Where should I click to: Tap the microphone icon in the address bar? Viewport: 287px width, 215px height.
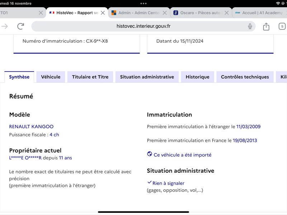tap(250, 26)
